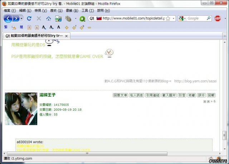Focus the mobile01.com address field
Viewport: 229px width, 164px height.
(x=133, y=18)
